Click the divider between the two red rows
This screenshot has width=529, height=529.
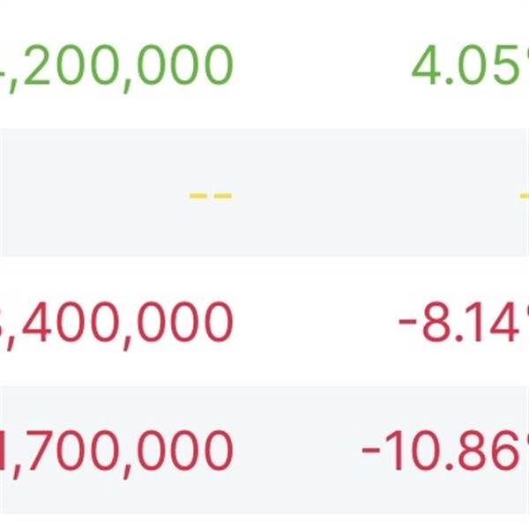click(x=264, y=386)
